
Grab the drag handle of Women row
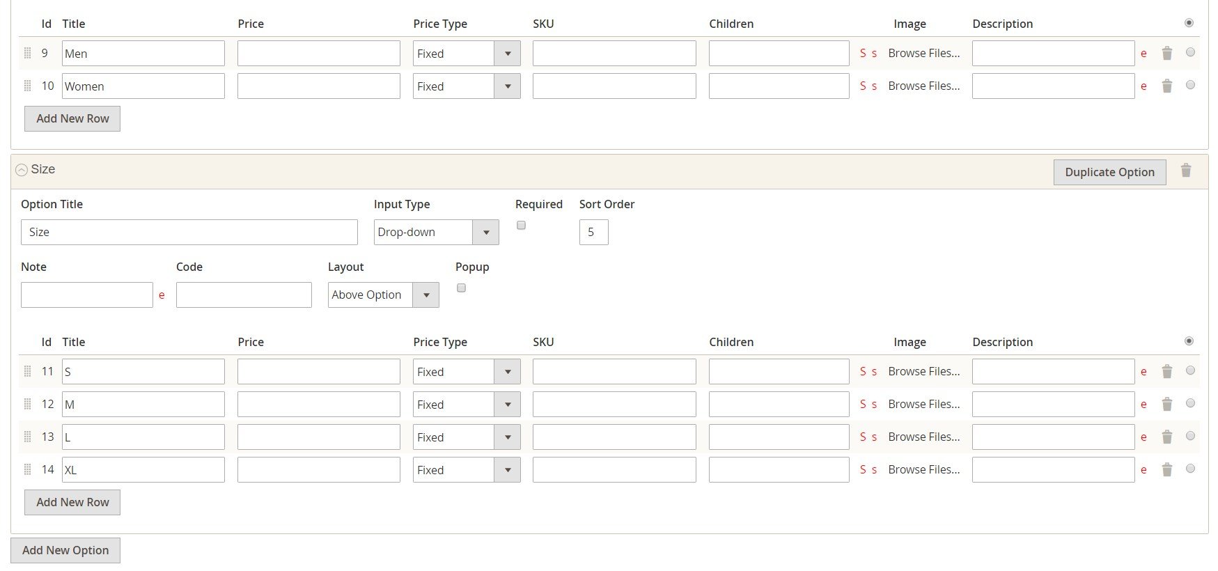point(28,86)
